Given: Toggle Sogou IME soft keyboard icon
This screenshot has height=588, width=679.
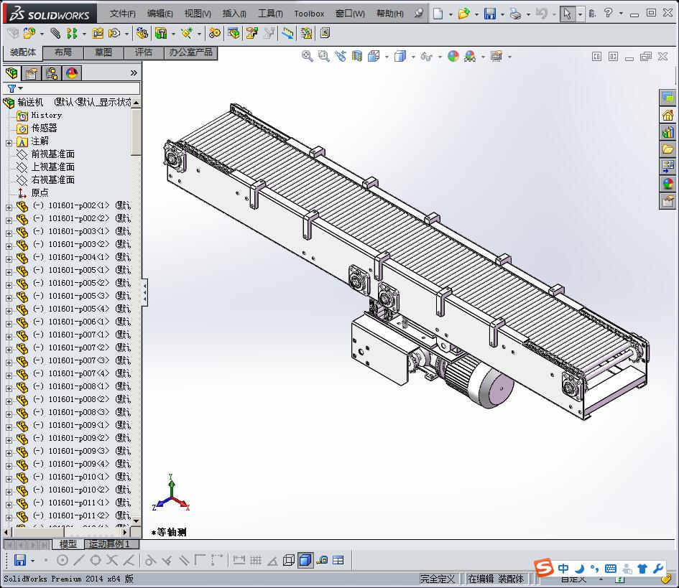Looking at the screenshot, I should pos(611,569).
